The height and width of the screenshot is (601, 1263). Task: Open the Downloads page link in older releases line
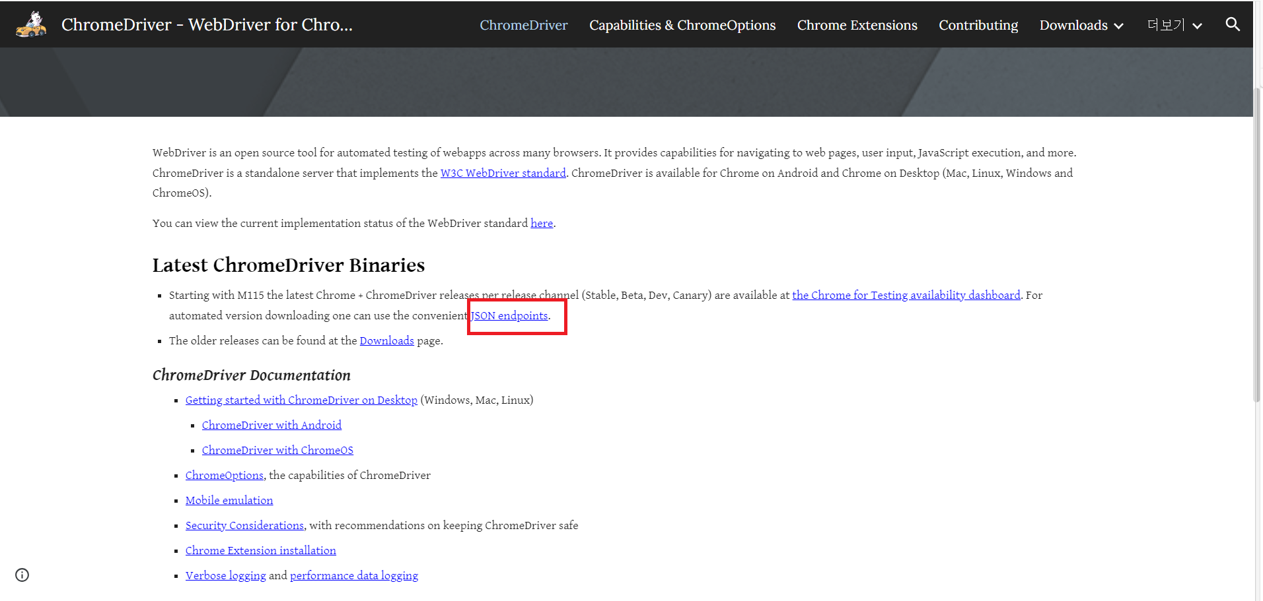point(386,340)
